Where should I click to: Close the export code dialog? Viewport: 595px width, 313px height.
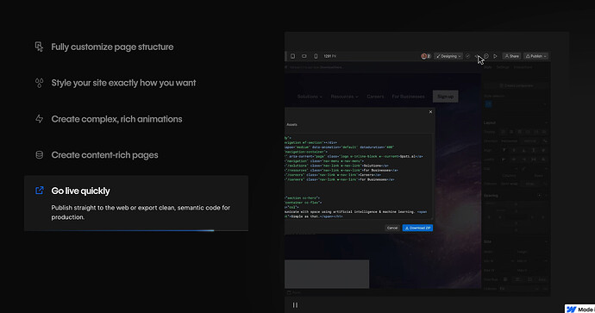[x=430, y=112]
